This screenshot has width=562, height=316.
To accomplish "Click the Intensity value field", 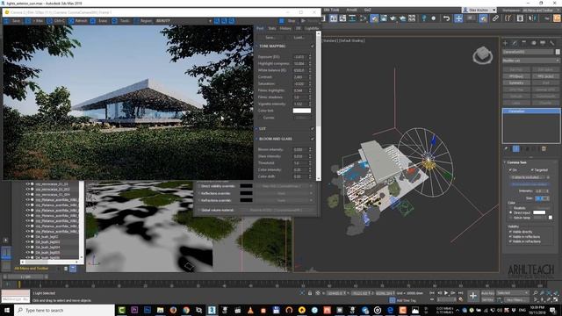I will point(540,191).
